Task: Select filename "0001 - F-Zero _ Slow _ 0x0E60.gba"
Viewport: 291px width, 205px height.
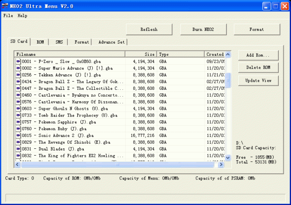Action: coord(61,62)
